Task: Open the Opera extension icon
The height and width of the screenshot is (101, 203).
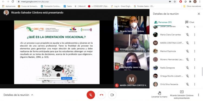Action: click(x=181, y=2)
